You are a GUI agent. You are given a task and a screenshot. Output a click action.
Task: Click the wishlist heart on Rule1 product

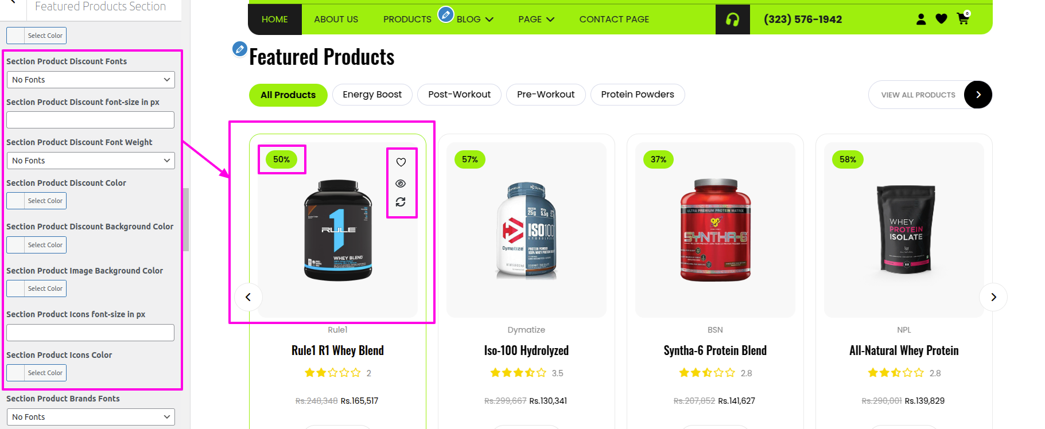(401, 162)
